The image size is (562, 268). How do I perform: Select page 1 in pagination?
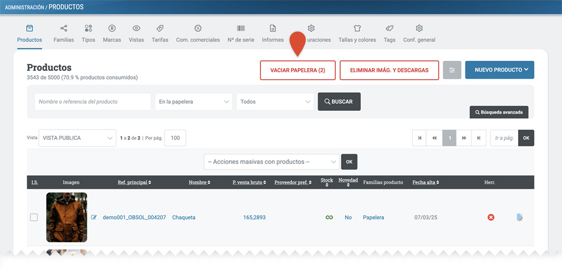tap(450, 138)
